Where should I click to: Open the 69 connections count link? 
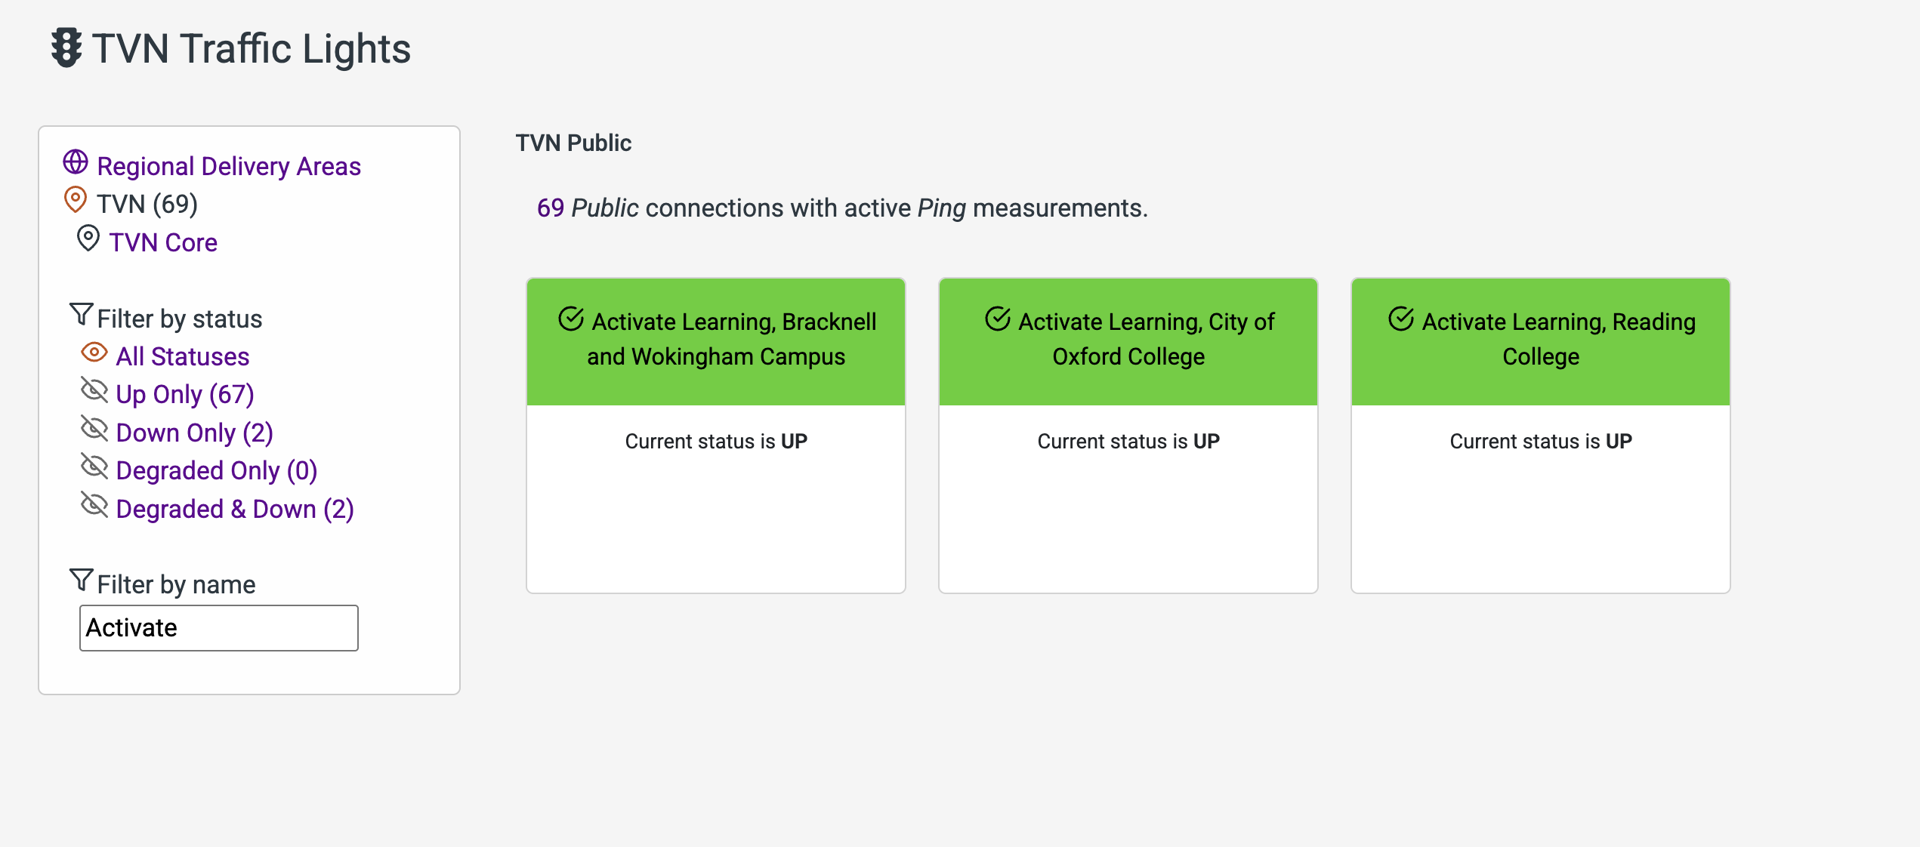pos(551,208)
